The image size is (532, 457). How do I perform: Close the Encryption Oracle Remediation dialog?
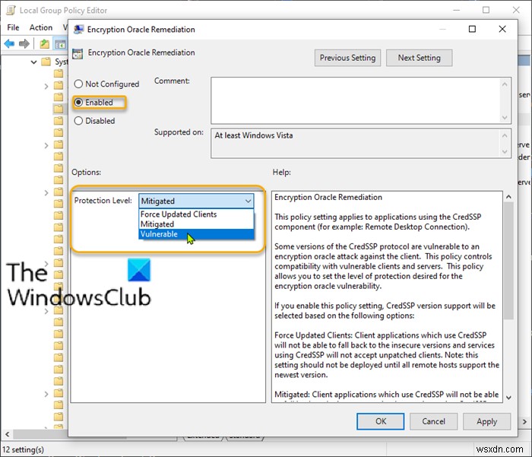tap(502, 29)
